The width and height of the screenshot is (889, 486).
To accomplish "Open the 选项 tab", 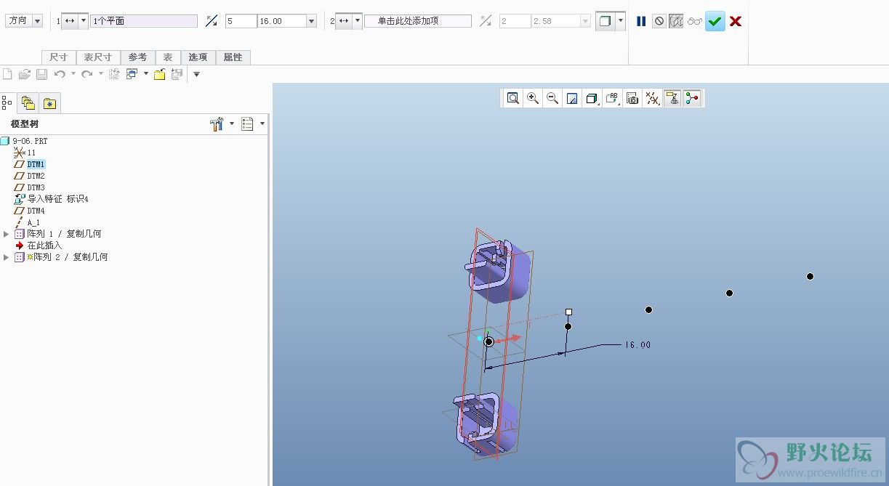I will (x=198, y=57).
